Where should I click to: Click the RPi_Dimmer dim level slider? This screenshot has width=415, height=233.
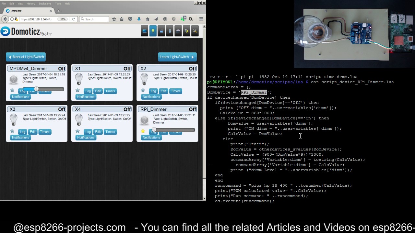pyautogui.click(x=173, y=130)
